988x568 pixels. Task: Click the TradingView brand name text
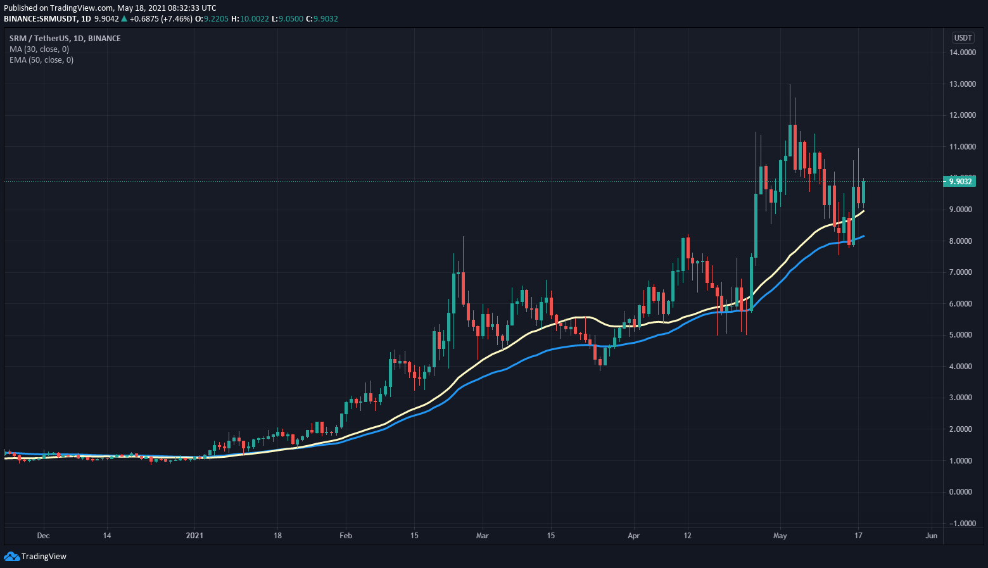click(x=44, y=556)
